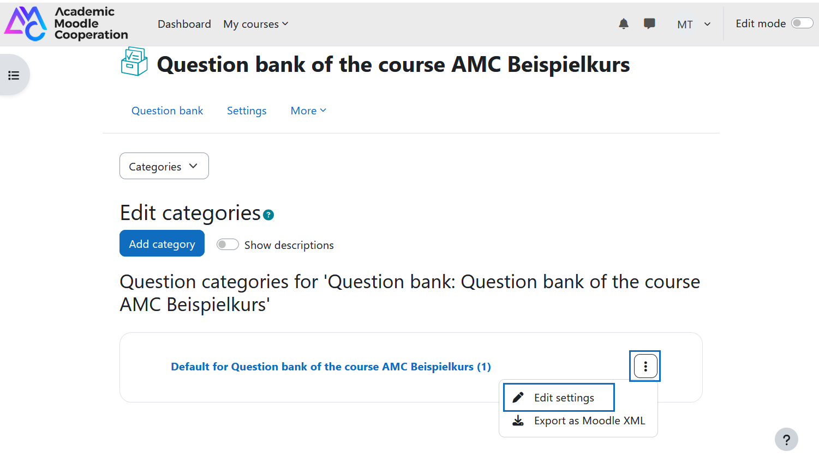Image resolution: width=819 pixels, height=457 pixels.
Task: Open the help icon next to Edit categories
Action: pyautogui.click(x=268, y=215)
